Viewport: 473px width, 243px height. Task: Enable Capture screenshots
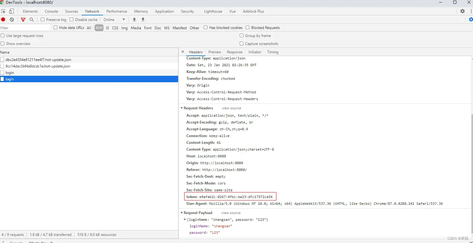click(242, 43)
